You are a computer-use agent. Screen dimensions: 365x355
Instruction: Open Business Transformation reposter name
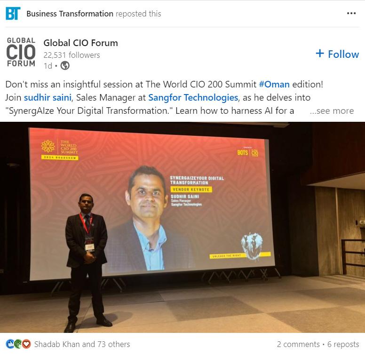point(70,14)
